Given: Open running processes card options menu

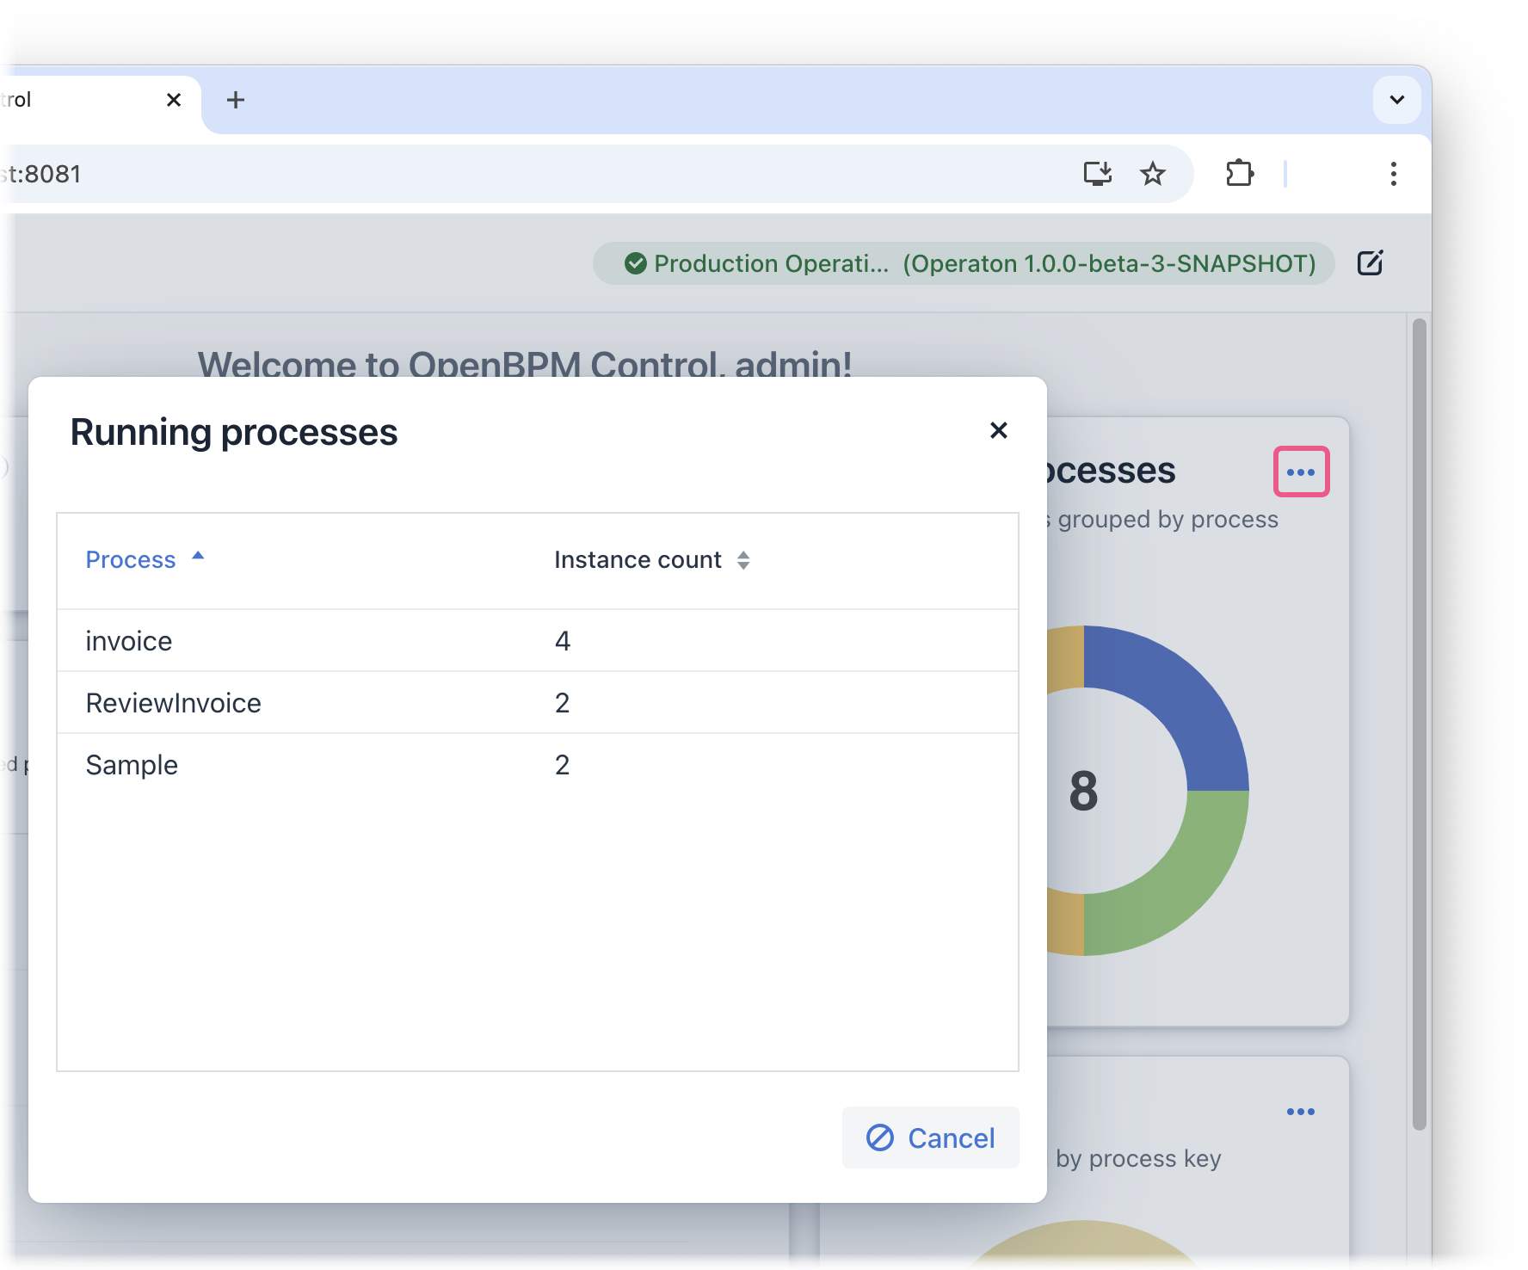Looking at the screenshot, I should pyautogui.click(x=1301, y=472).
